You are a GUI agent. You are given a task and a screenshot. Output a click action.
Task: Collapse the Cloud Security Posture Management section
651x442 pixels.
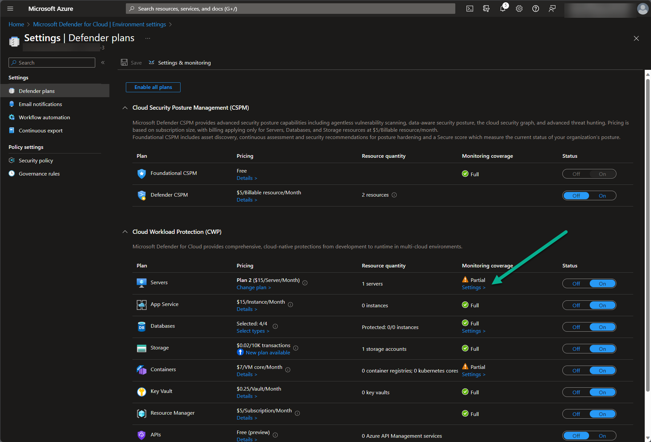point(125,108)
